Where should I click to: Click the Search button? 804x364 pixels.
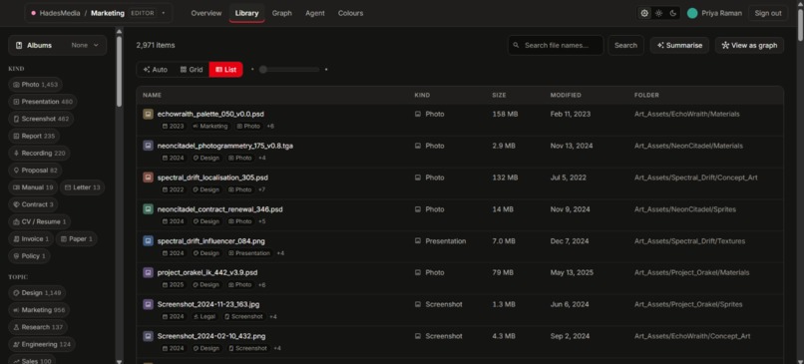(625, 45)
